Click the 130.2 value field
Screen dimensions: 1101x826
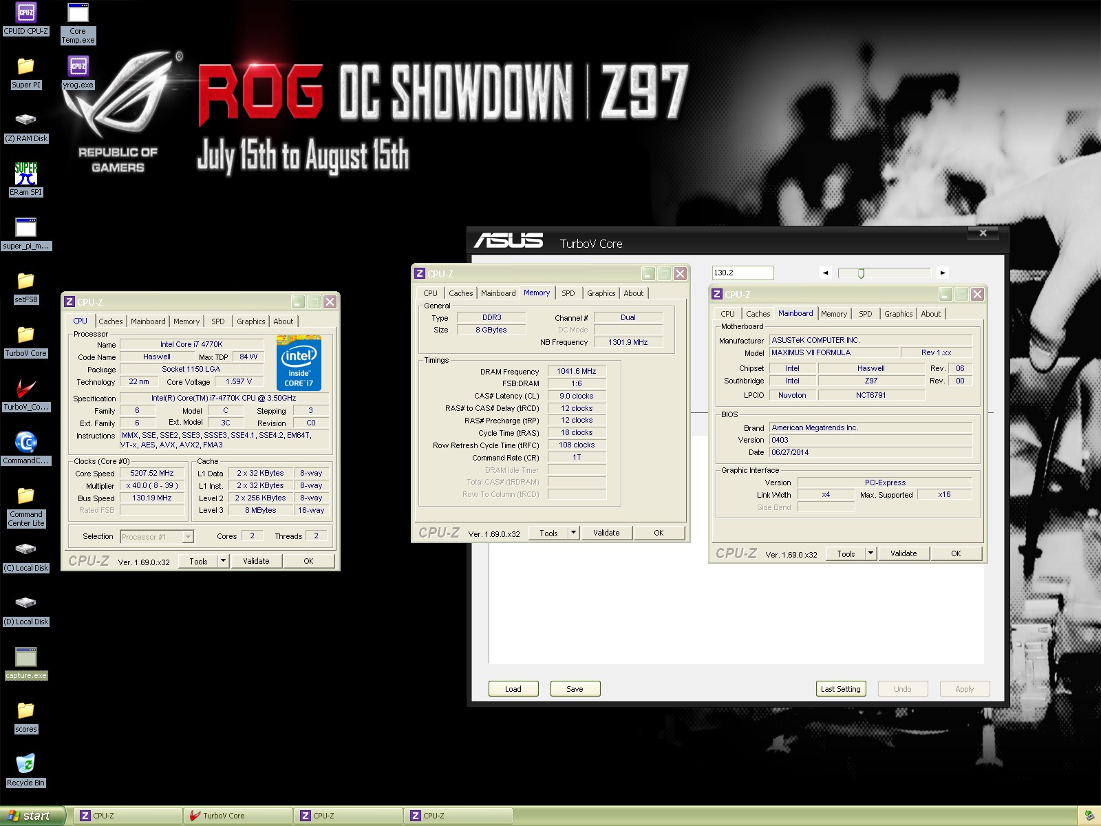coord(742,273)
